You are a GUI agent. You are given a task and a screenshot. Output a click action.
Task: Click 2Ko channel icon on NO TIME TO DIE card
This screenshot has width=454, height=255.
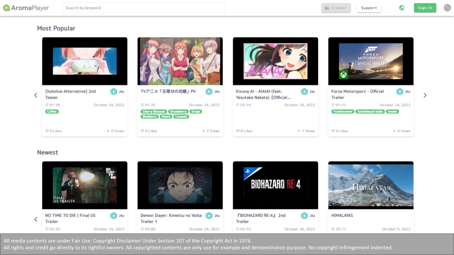click(x=113, y=216)
